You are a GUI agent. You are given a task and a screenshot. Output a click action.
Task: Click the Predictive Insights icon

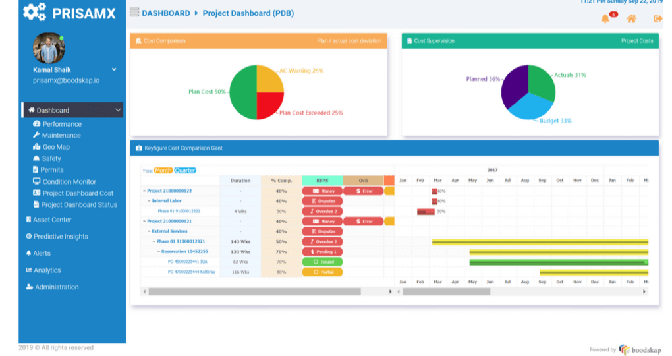[x=29, y=236]
